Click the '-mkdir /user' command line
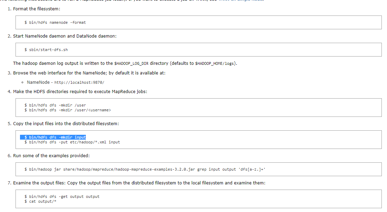387x212 pixels. pyautogui.click(x=55, y=105)
